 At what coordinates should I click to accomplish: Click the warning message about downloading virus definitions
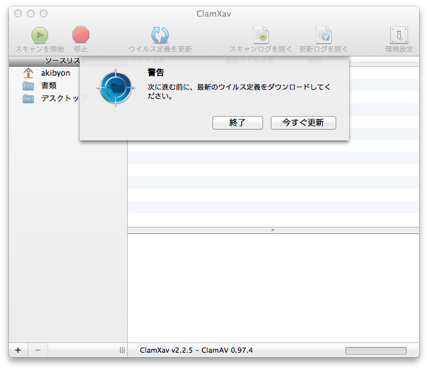click(x=239, y=92)
